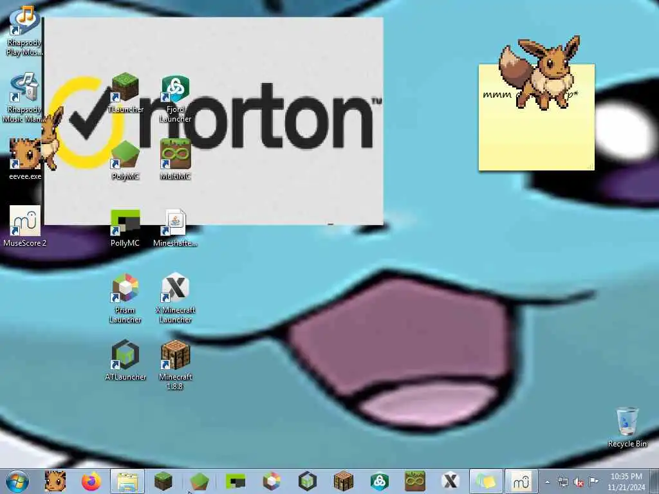The image size is (659, 494).
Task: Click the clock showing 10:35 PM
Action: [x=626, y=482]
